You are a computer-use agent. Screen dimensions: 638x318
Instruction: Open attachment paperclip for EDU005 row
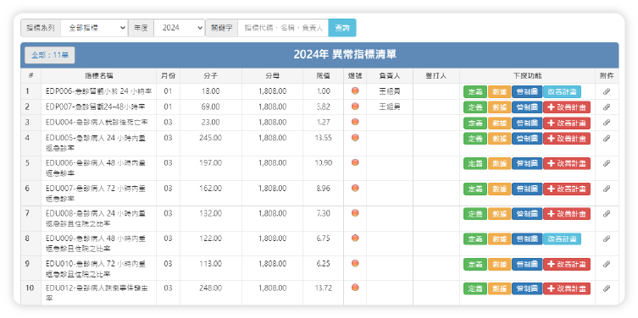(607, 139)
